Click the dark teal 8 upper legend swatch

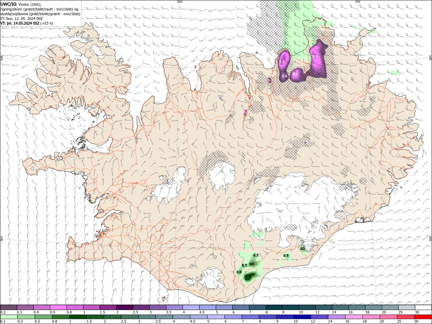click(x=274, y=307)
